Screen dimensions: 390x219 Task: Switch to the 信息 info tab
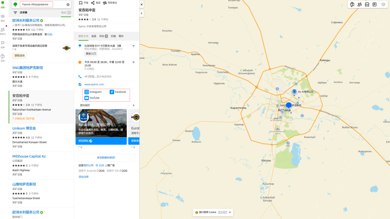(x=94, y=36)
